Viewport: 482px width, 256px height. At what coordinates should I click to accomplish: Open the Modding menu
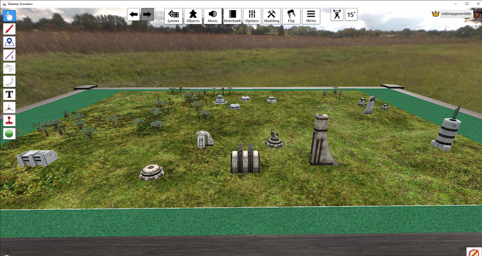[272, 16]
